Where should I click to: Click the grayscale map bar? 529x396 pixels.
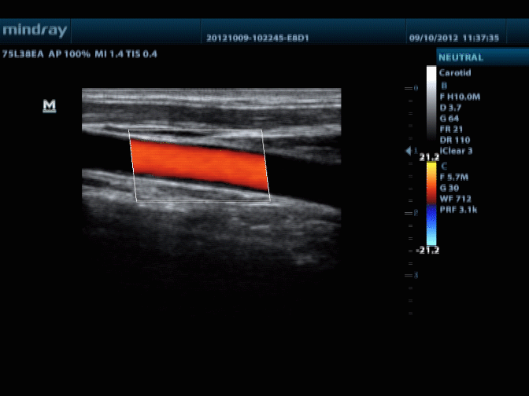tap(431, 109)
